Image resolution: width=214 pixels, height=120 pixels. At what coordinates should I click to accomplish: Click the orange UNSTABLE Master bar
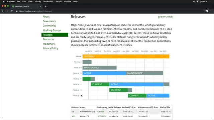point(126,56)
